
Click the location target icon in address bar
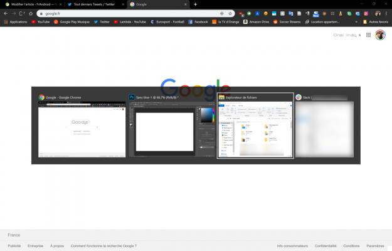(x=222, y=14)
